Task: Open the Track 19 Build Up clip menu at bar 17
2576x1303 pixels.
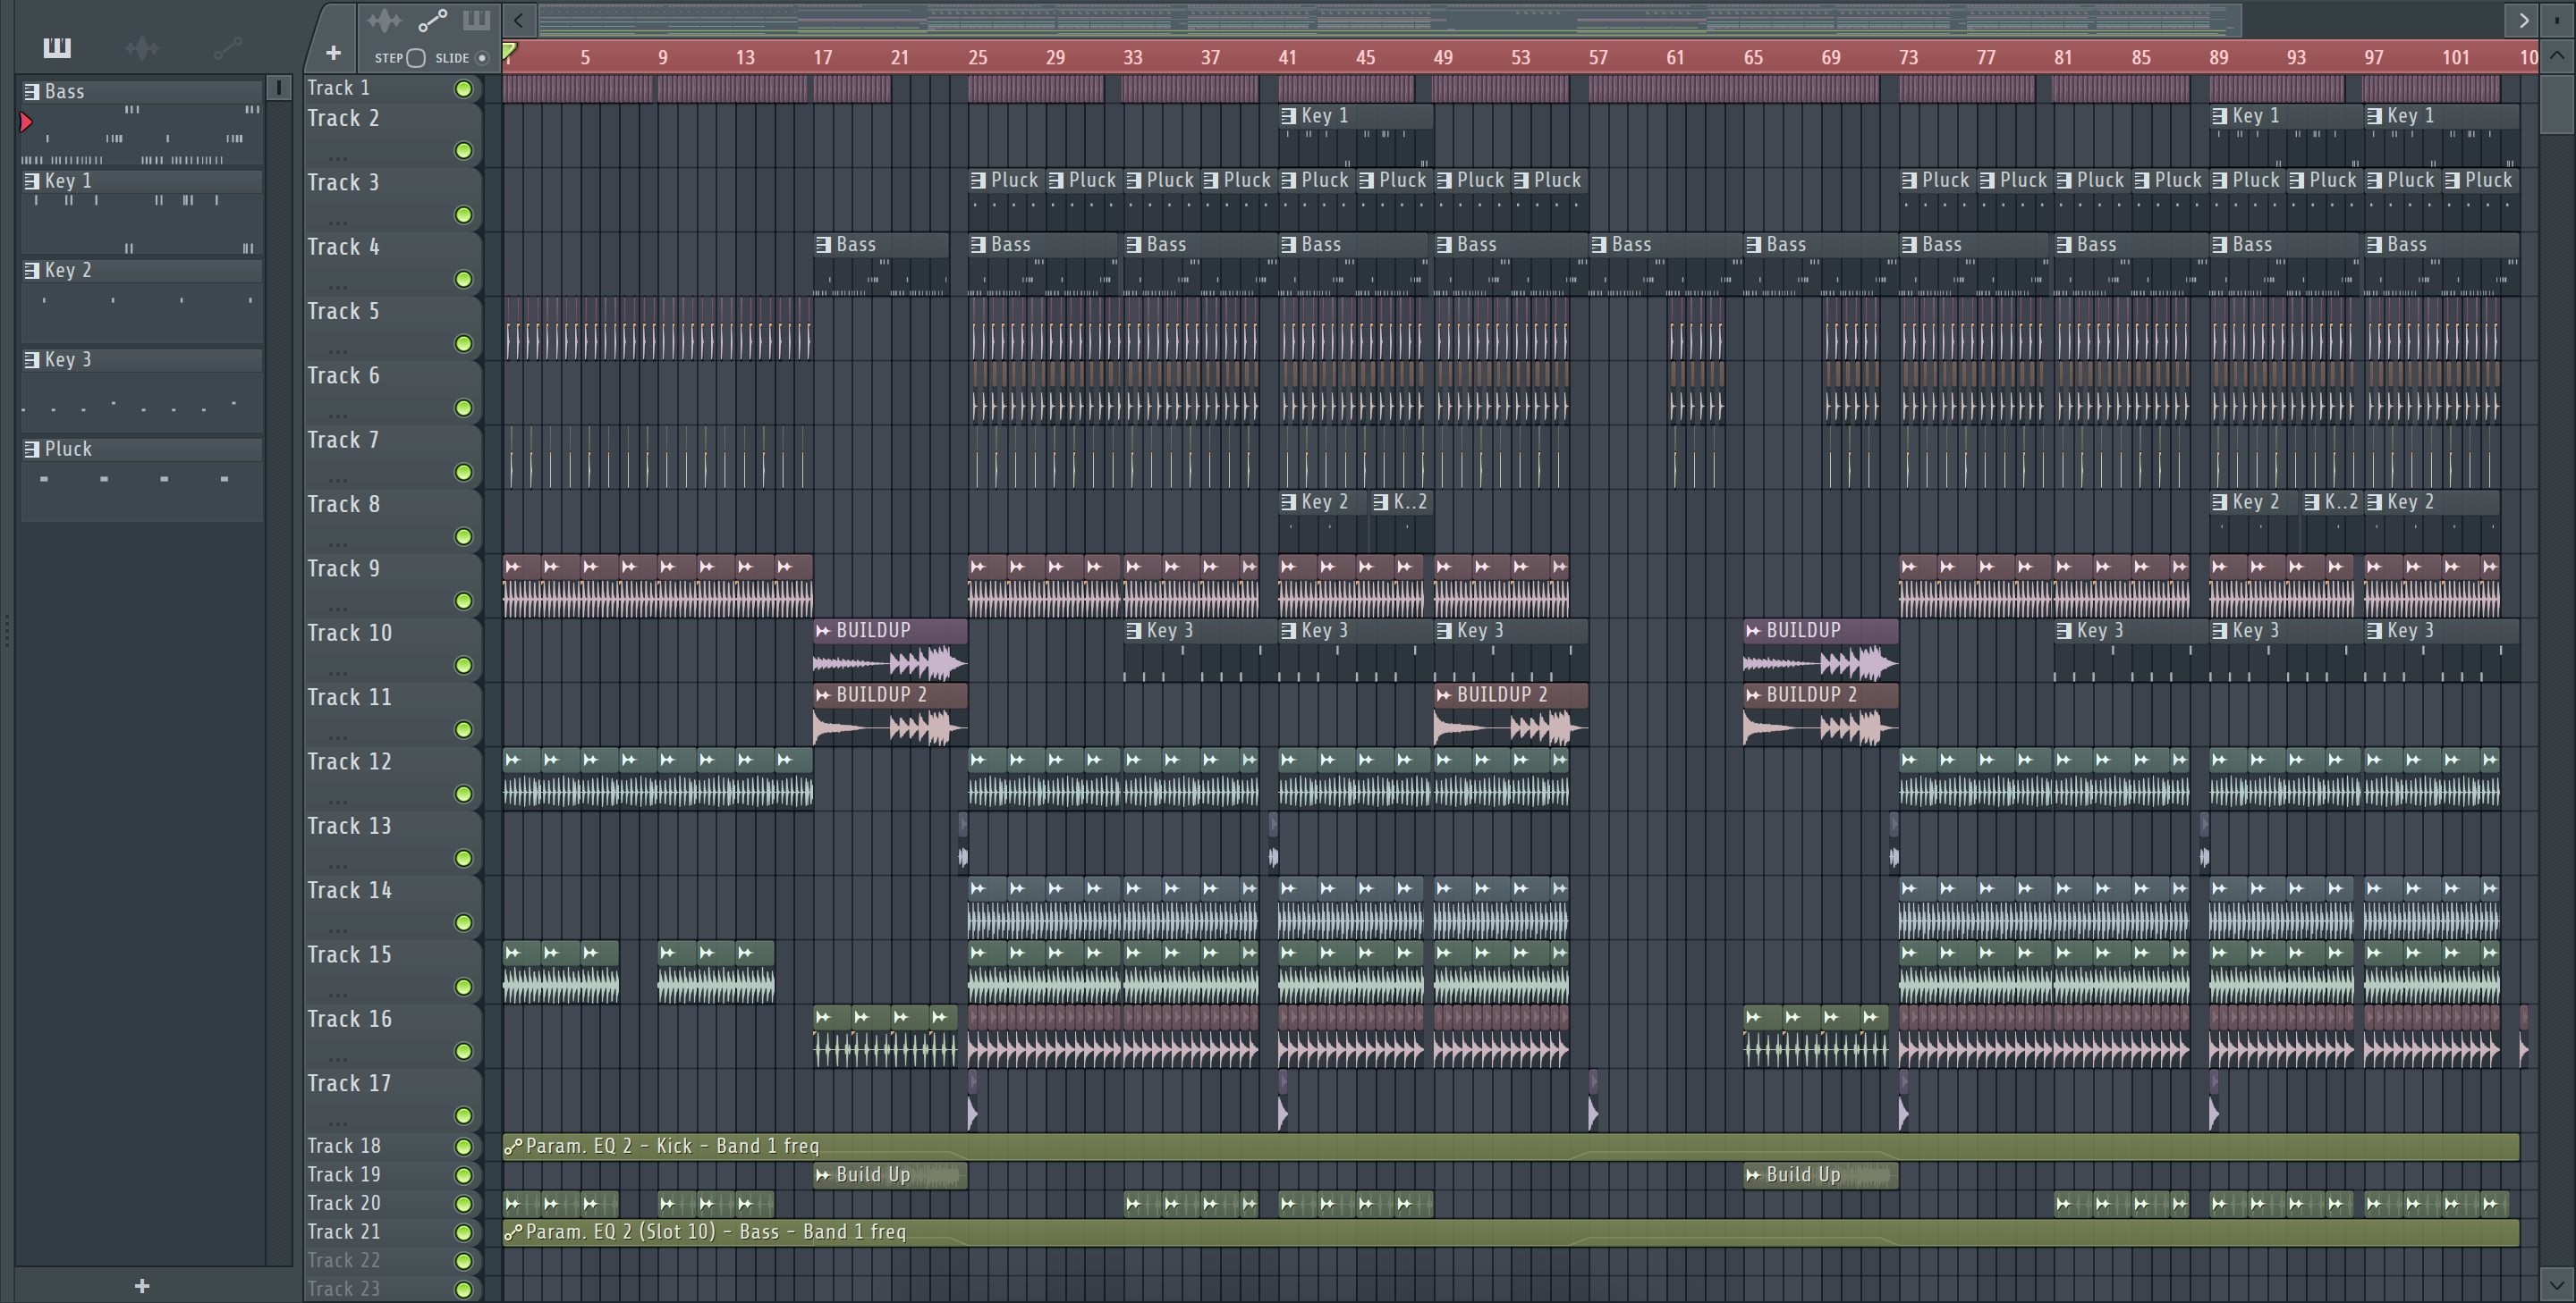Action: [x=823, y=1176]
